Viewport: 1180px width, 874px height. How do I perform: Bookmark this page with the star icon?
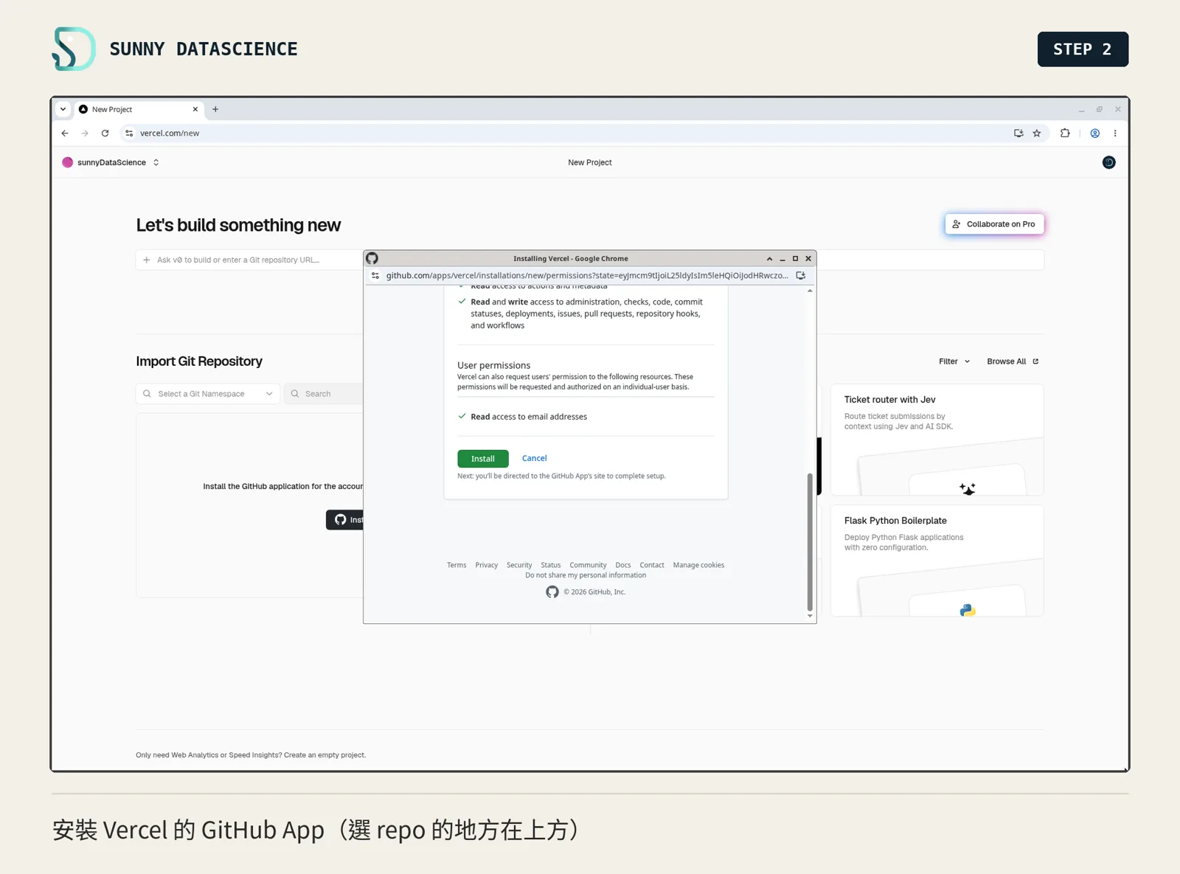[1037, 133]
